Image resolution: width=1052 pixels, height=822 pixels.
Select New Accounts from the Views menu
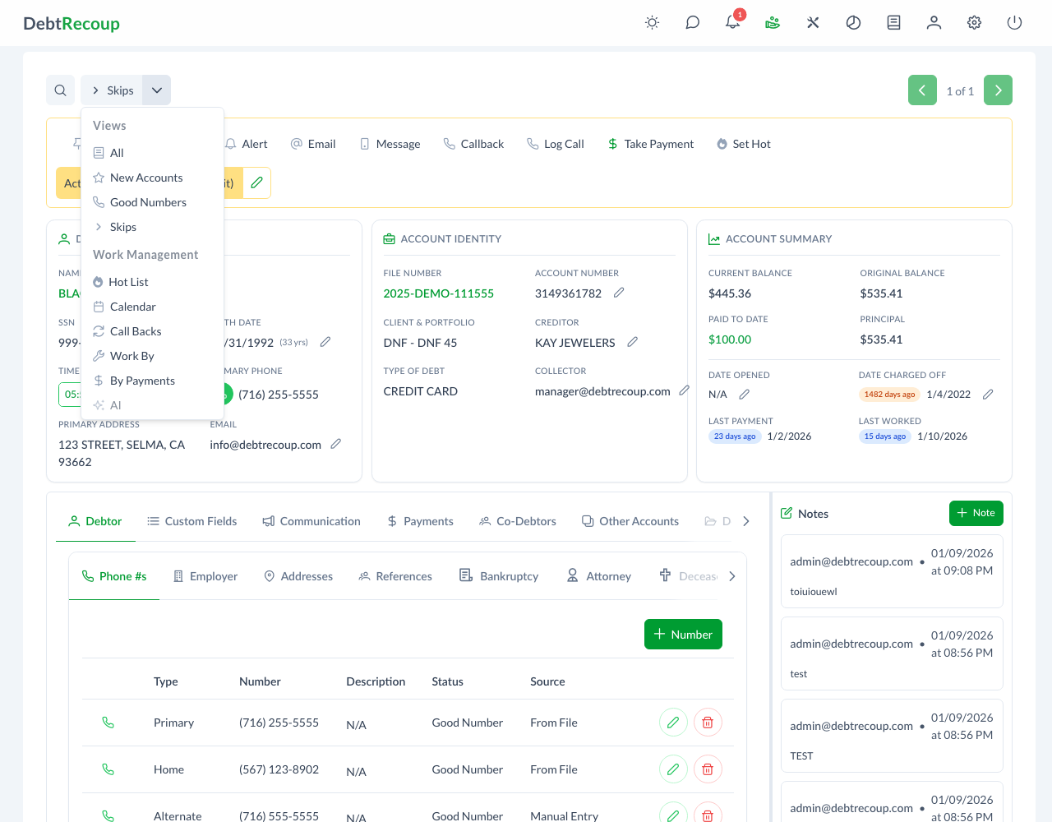(x=147, y=178)
